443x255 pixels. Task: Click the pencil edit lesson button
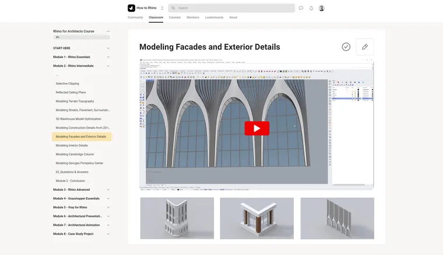click(x=365, y=47)
